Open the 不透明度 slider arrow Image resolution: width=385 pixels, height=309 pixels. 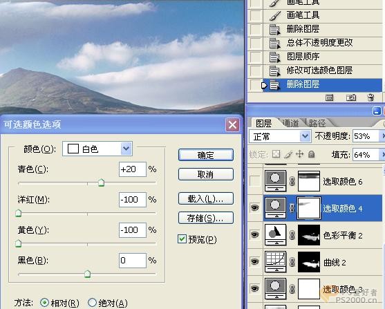[382, 136]
